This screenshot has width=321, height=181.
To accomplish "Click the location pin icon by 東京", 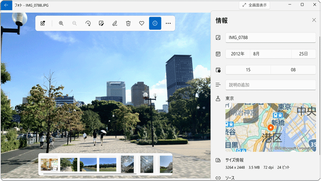I will (218, 99).
